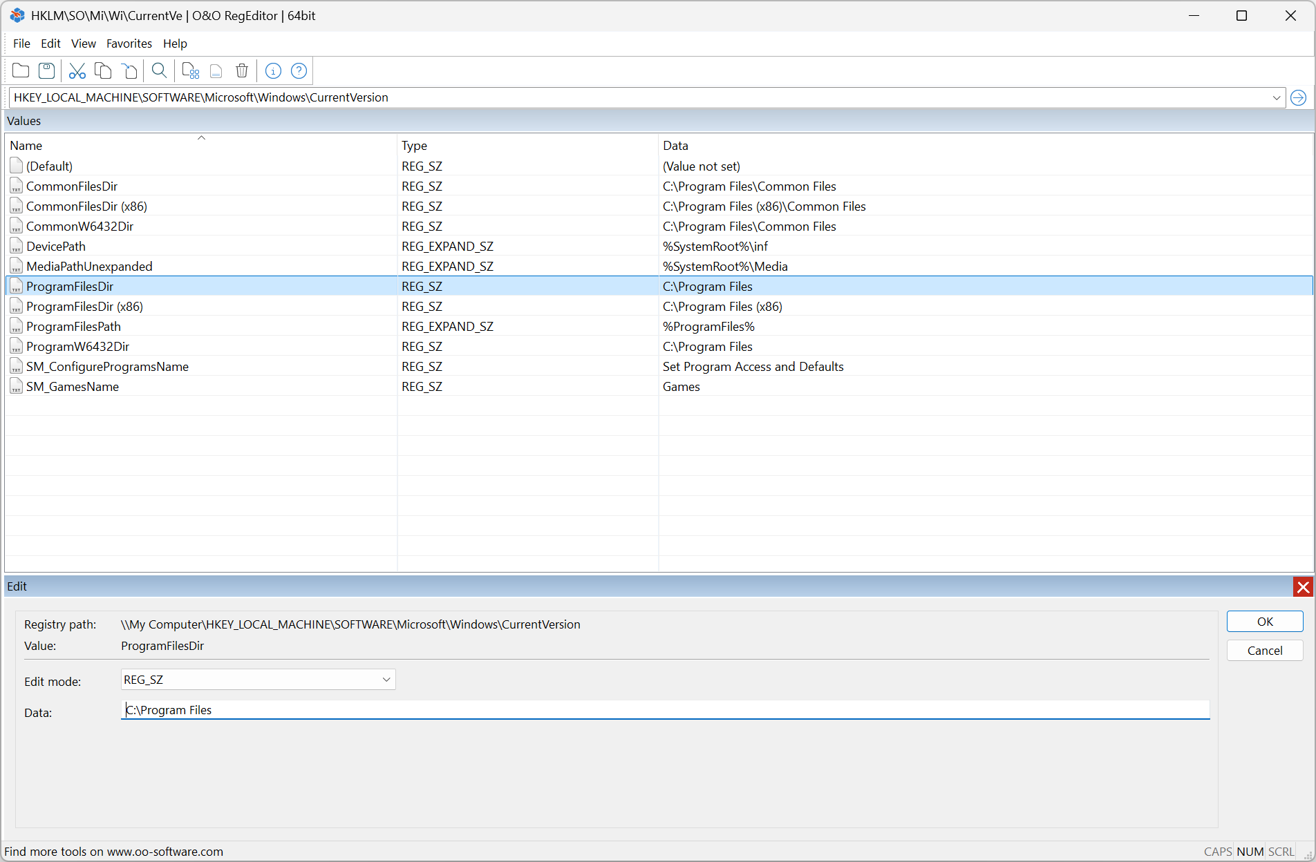The width and height of the screenshot is (1316, 862).
Task: Click the icon next to SM_ConfigureProgramsName
Action: click(x=17, y=366)
